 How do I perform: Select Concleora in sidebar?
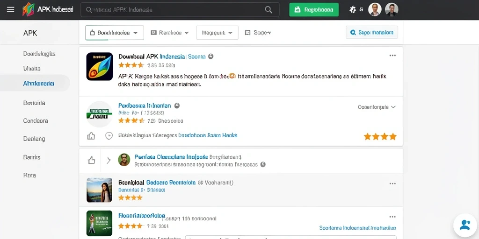(x=36, y=121)
